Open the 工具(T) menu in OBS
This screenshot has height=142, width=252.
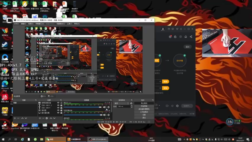coord(69,24)
